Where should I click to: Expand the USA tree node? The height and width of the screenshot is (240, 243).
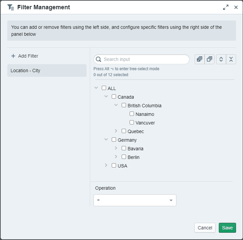[x=106, y=166]
